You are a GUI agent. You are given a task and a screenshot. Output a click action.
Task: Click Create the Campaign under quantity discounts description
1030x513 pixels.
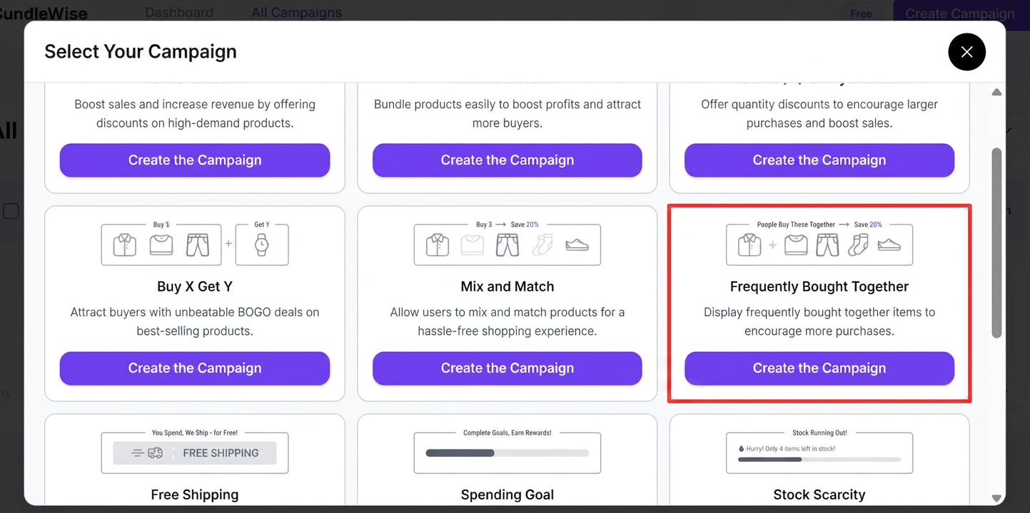(819, 160)
